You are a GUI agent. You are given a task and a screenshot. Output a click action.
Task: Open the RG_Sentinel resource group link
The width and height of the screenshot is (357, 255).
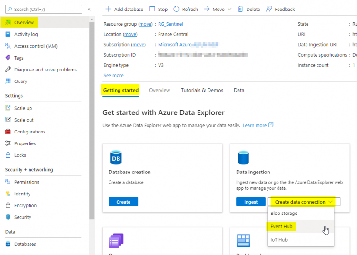pos(170,24)
